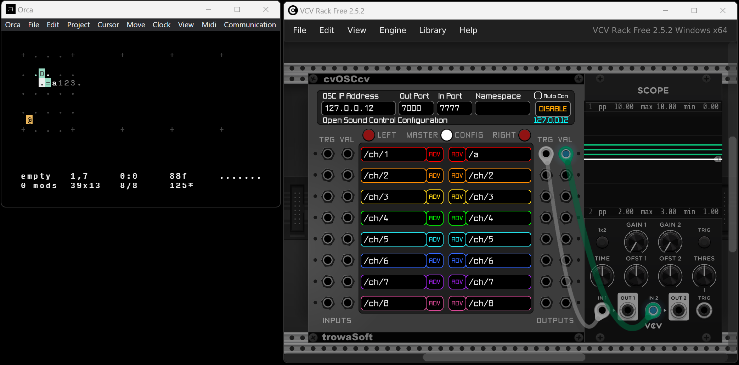
Task: Click the VCV Rack horizontal scrollbar
Action: tap(504, 357)
